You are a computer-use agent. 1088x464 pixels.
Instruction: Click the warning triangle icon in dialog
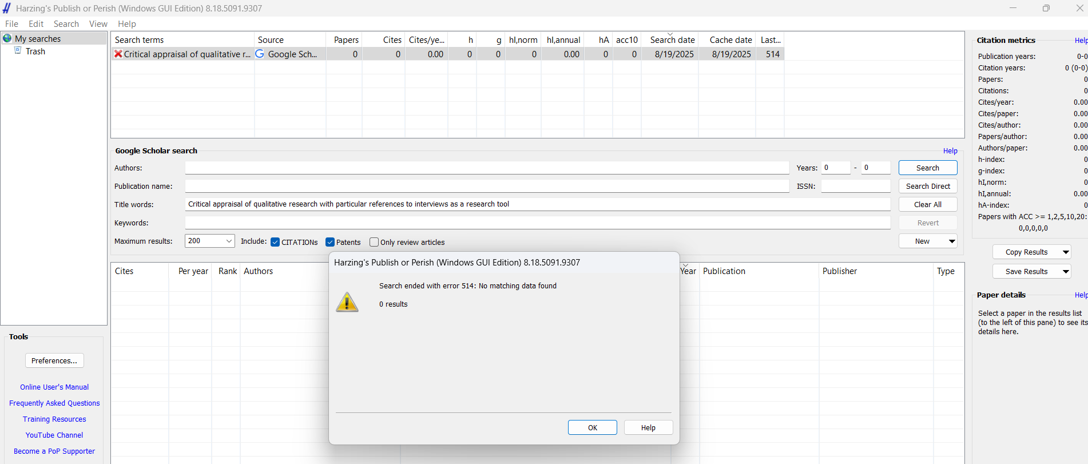click(x=347, y=302)
